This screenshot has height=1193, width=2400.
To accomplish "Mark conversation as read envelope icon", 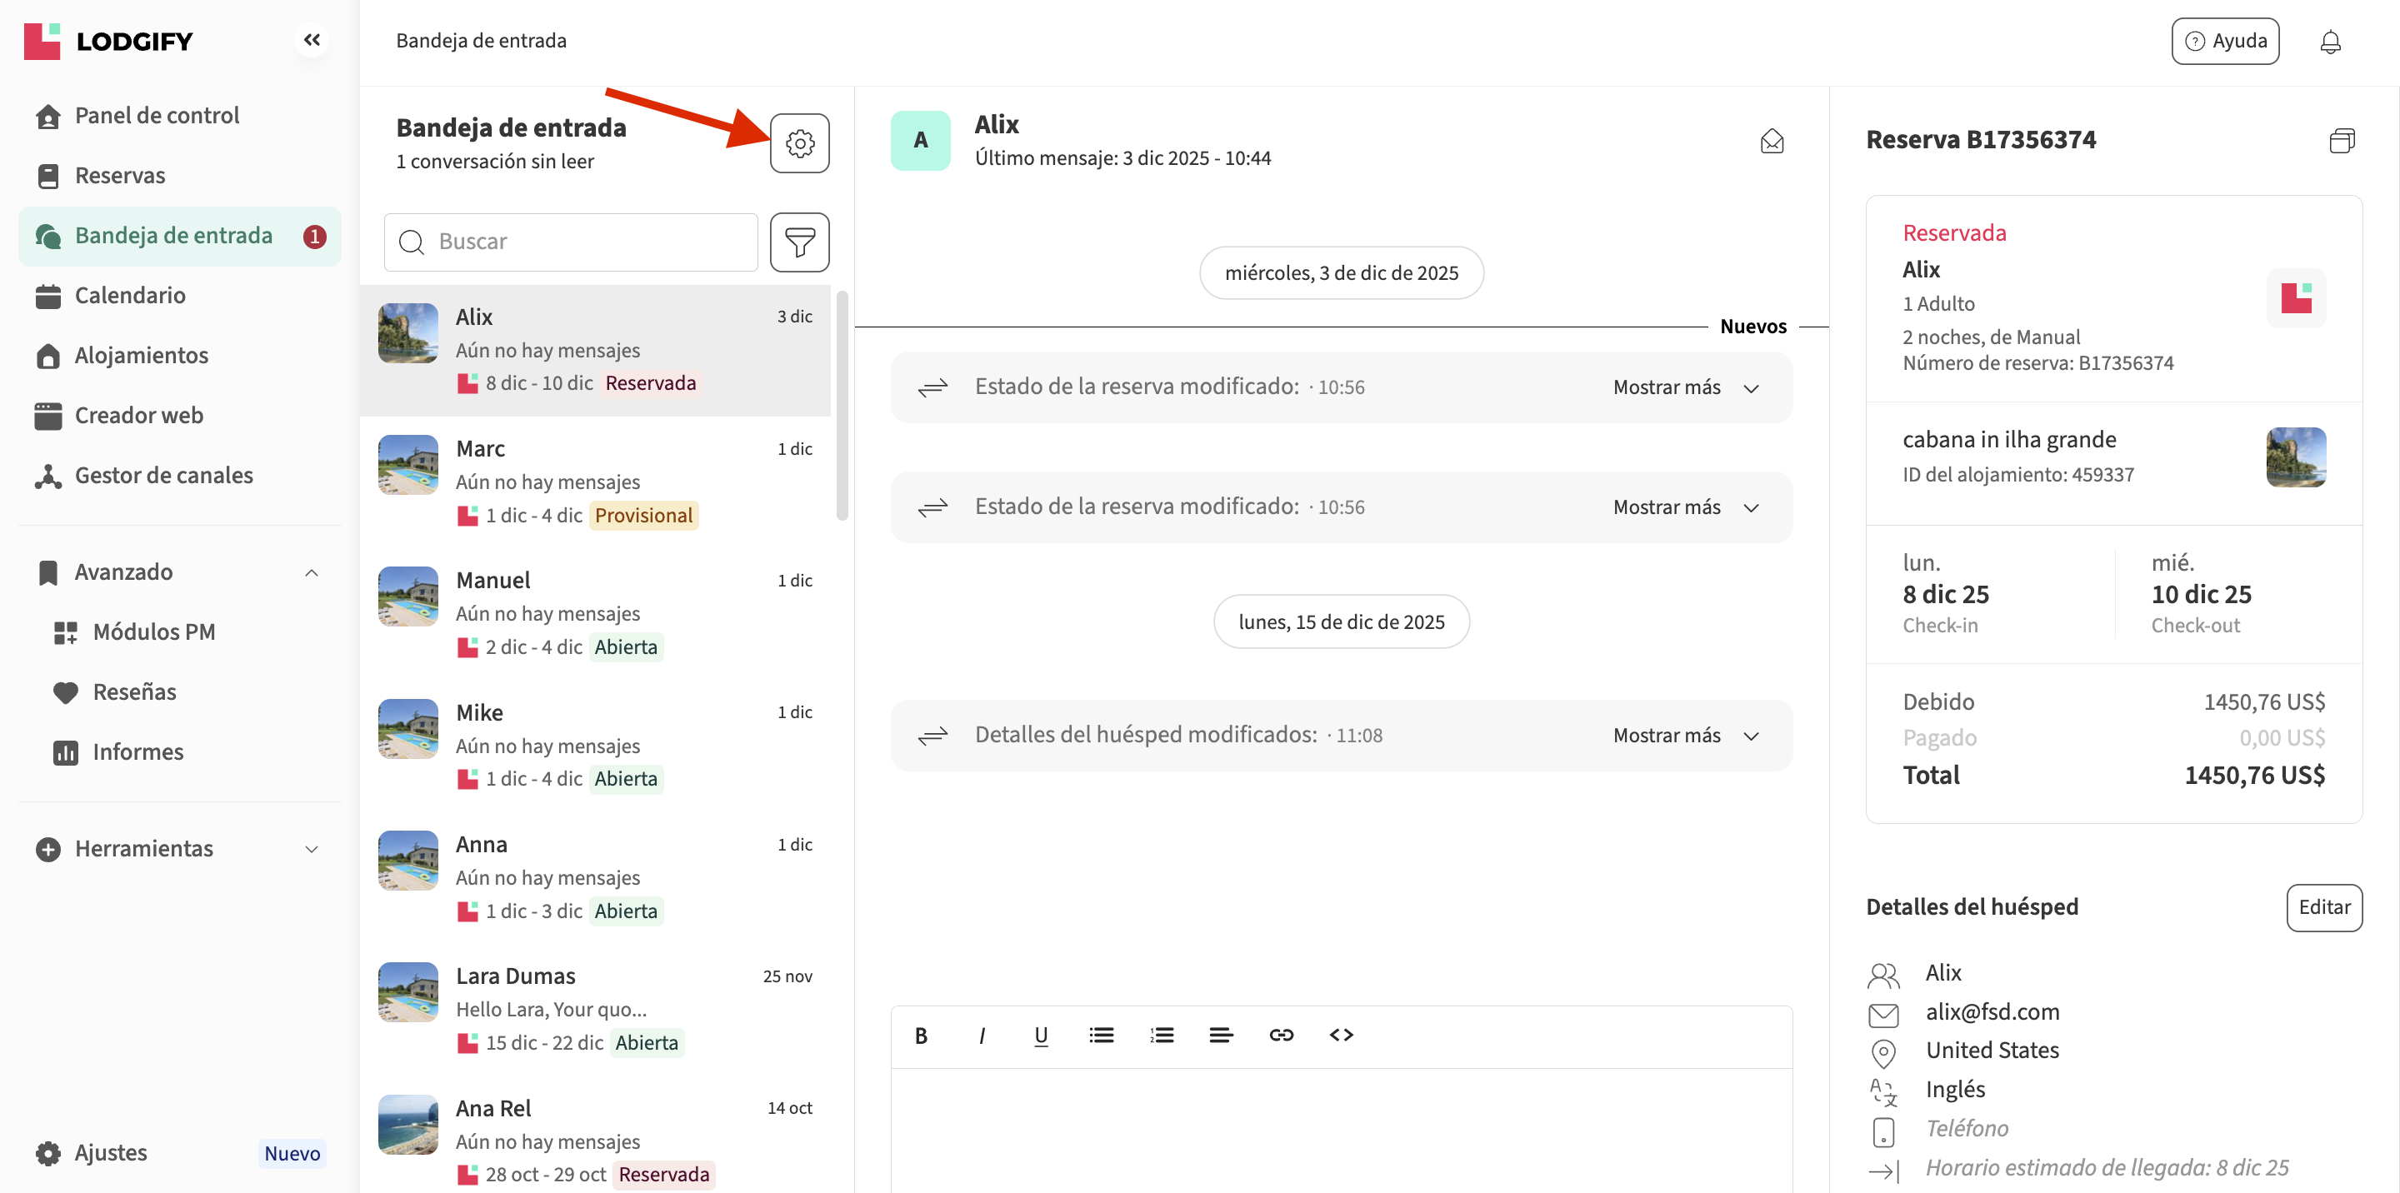I will [x=1771, y=141].
